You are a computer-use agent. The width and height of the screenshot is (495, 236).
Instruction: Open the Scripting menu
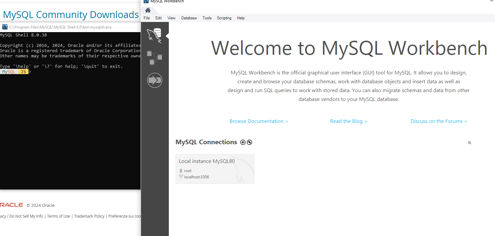point(224,18)
